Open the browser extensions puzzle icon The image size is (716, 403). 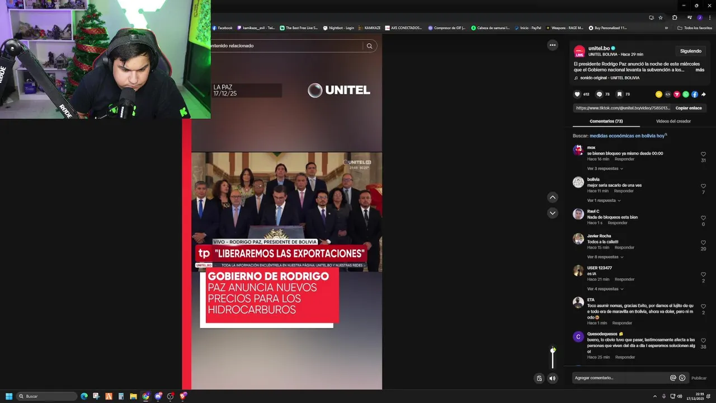click(675, 17)
